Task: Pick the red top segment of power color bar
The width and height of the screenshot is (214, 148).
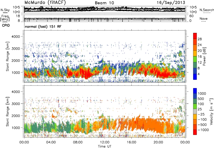Action: [x=195, y=36]
